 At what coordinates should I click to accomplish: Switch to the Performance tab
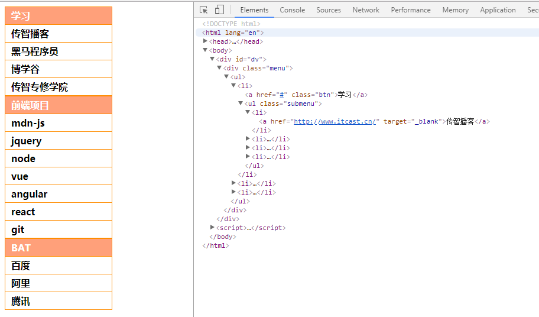click(410, 10)
